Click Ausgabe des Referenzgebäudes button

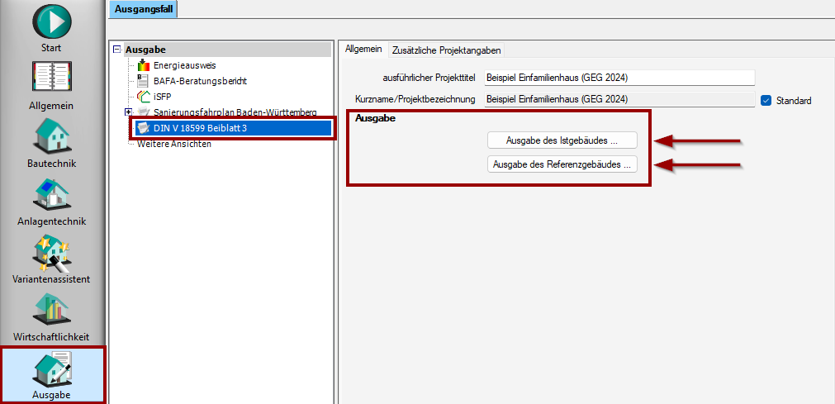tap(562, 164)
